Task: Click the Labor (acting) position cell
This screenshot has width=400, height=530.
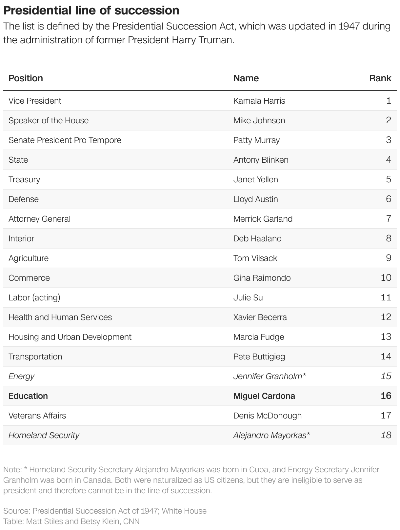Action: [34, 297]
